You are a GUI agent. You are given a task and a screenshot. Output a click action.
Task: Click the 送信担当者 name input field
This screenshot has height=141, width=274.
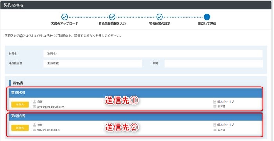pyautogui.click(x=93, y=64)
